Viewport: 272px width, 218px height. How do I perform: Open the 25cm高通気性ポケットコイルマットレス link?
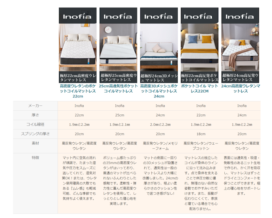coord(118,88)
